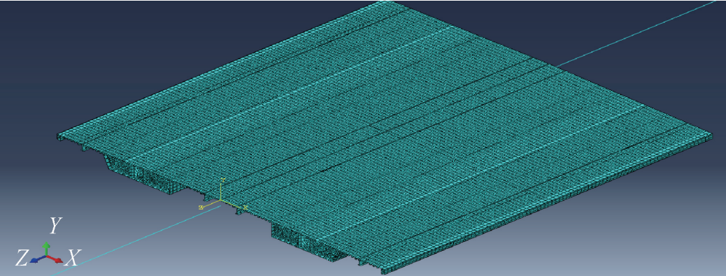Click the red X-axis arrow of view triad
726x276 pixels.
click(x=56, y=259)
